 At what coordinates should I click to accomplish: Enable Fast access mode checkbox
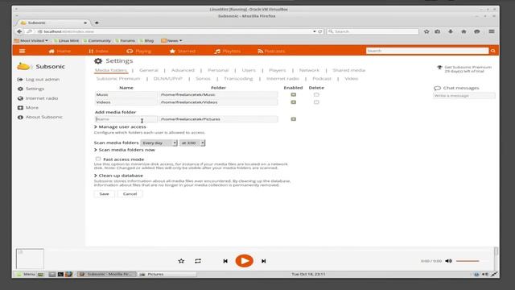coord(98,159)
